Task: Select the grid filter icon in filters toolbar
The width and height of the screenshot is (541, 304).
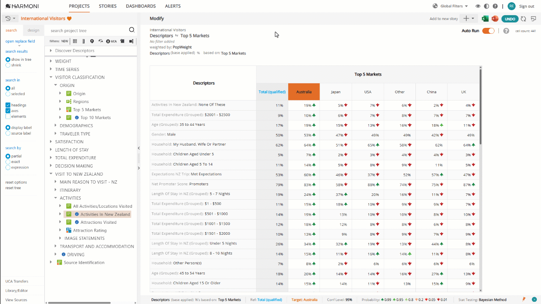Action: tap(75, 41)
